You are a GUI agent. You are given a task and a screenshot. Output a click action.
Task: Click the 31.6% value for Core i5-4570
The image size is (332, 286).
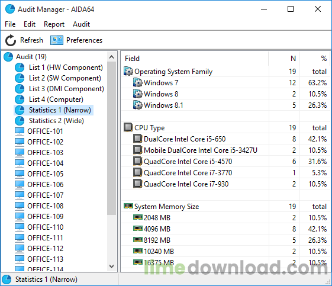pyautogui.click(x=317, y=162)
